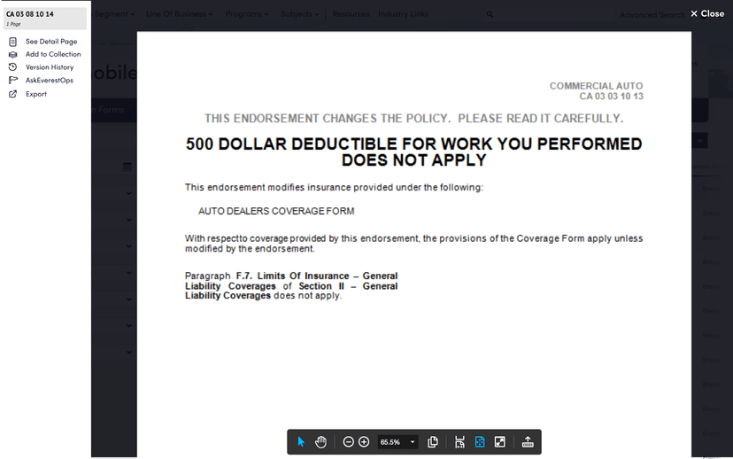733x459 pixels.
Task: Zoom out with the minus button
Action: tap(348, 441)
